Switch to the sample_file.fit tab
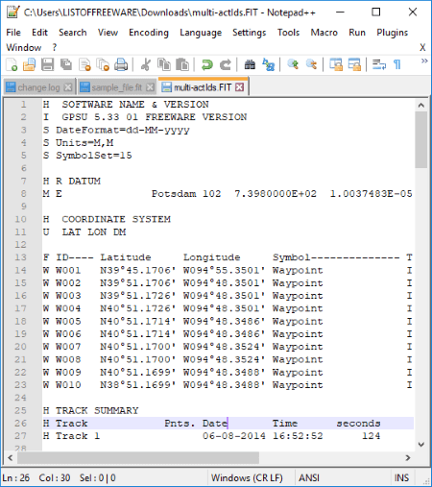Screen dimensions: 432x487 116,87
